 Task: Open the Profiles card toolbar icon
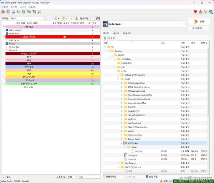tap(19, 12)
